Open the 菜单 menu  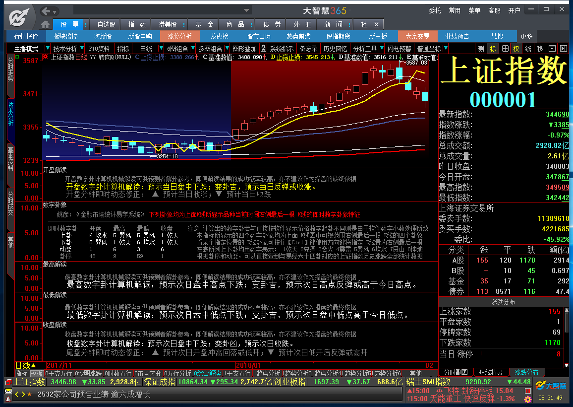[x=474, y=10]
